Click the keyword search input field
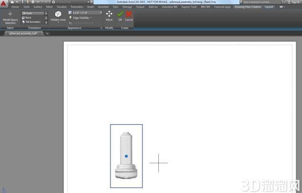 [261, 2]
